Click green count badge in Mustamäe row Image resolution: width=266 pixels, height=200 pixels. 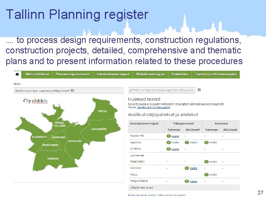click(206, 162)
